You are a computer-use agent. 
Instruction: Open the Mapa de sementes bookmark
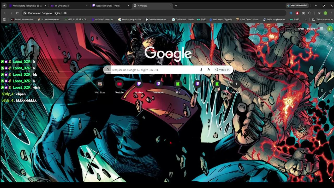pos(49,20)
